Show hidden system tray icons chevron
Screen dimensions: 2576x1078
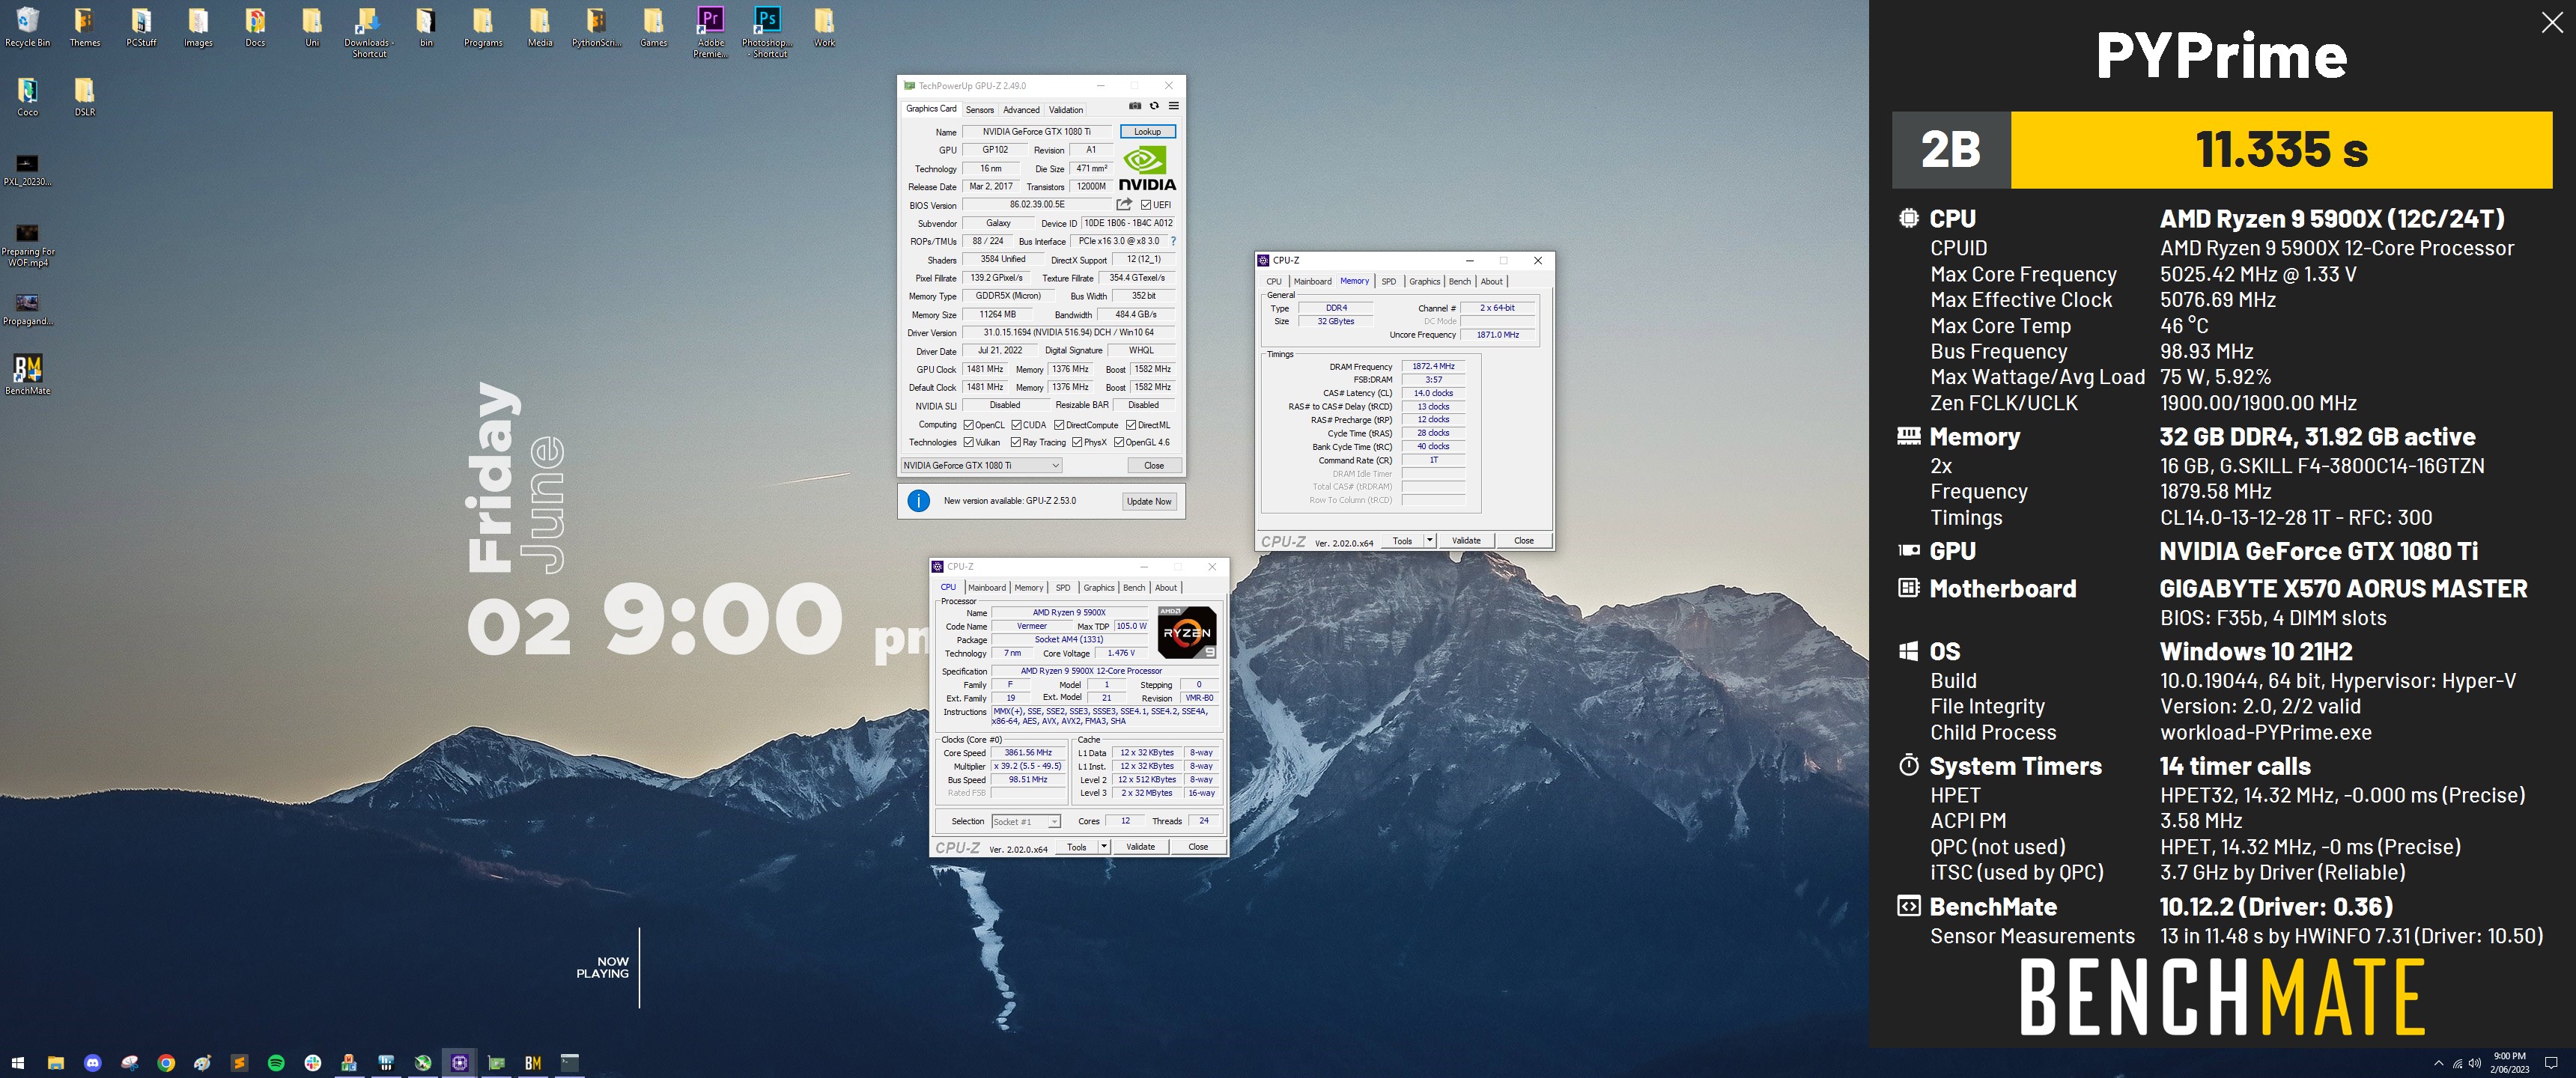(x=2438, y=1063)
